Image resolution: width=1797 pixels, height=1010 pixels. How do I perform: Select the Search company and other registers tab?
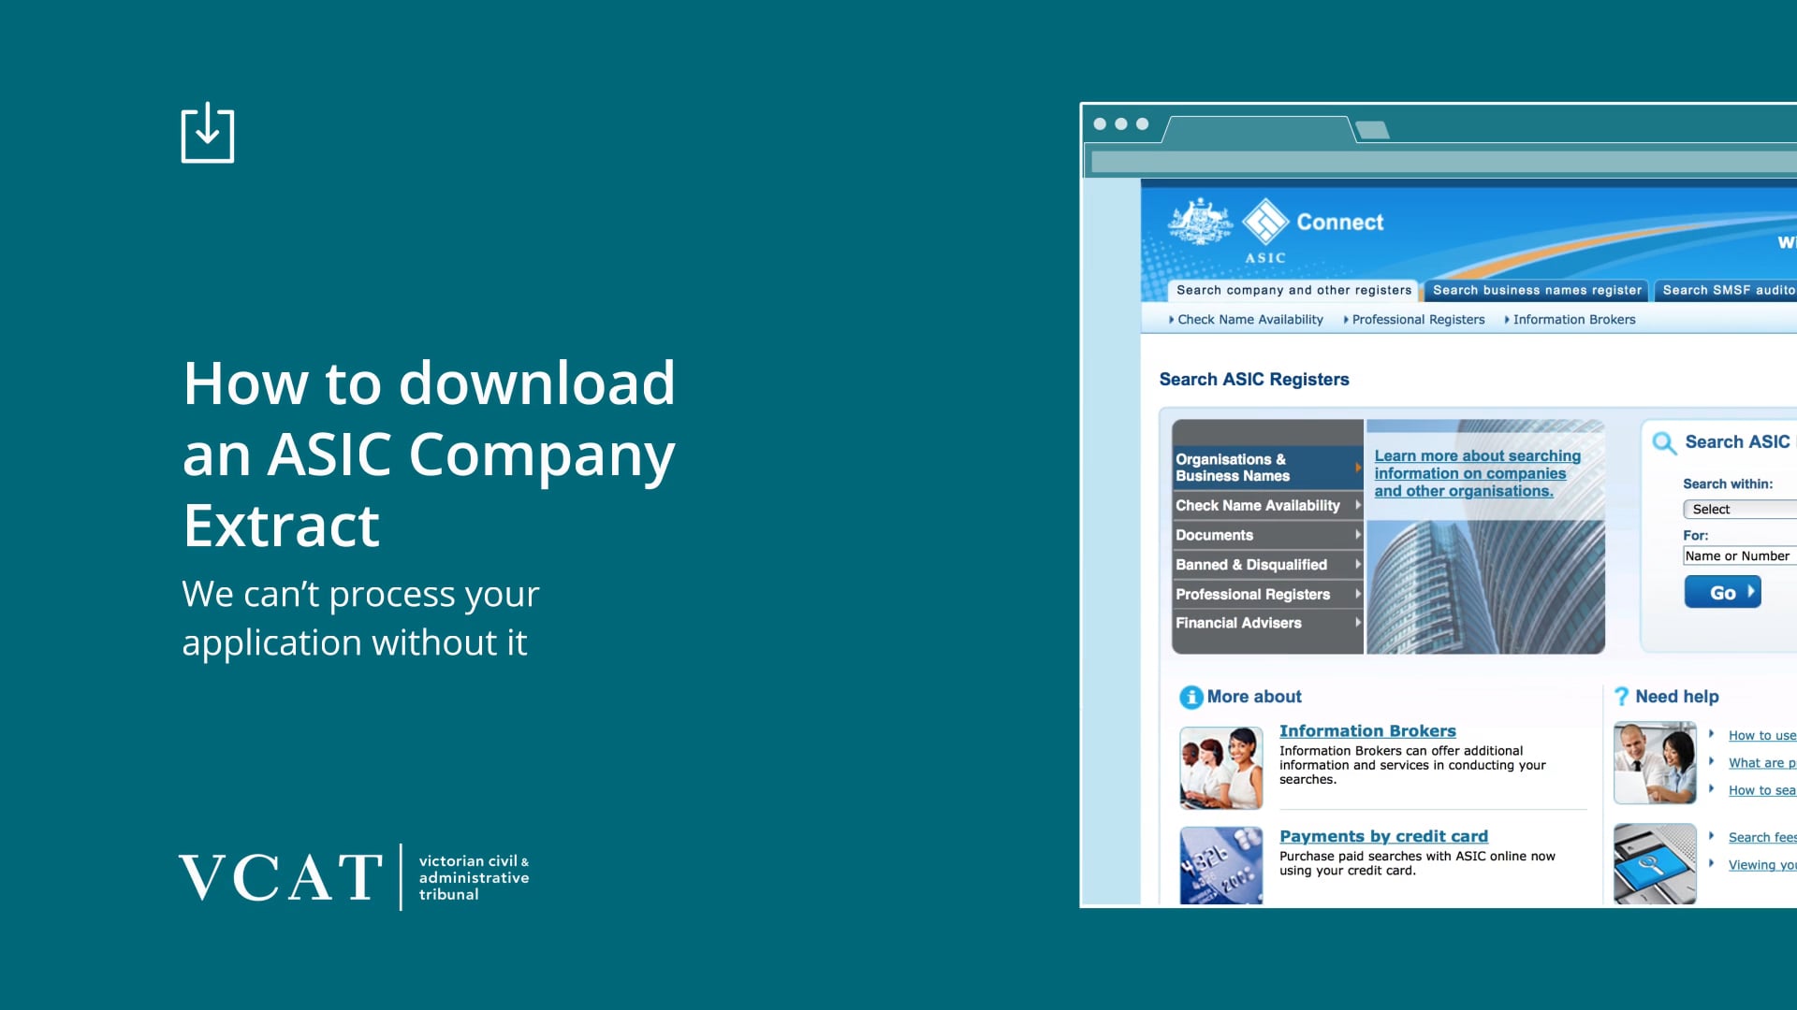(x=1293, y=289)
